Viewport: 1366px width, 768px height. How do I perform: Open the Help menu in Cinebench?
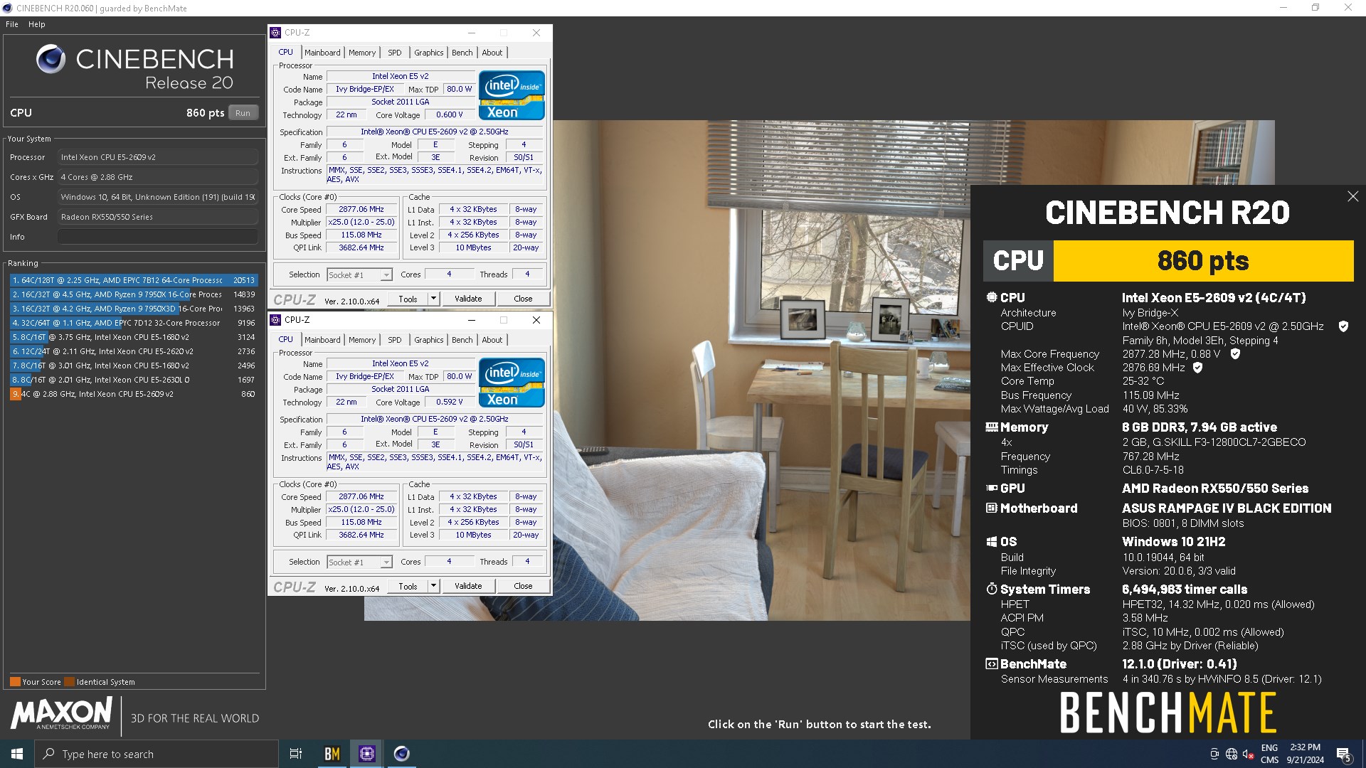click(37, 24)
